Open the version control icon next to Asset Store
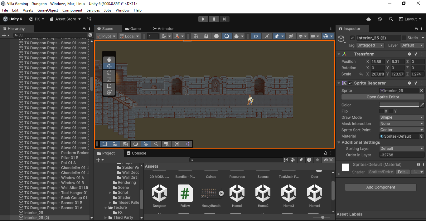This screenshot has height=221, width=426. point(89,19)
